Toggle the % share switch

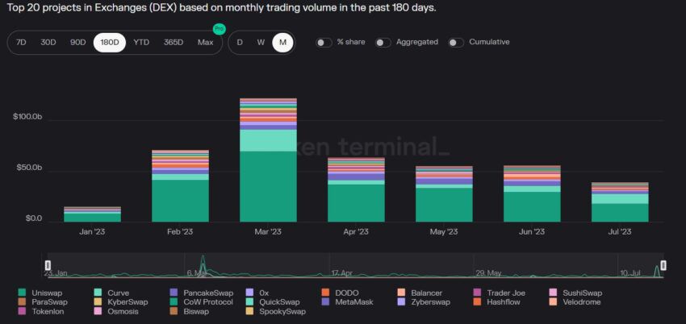tap(324, 43)
